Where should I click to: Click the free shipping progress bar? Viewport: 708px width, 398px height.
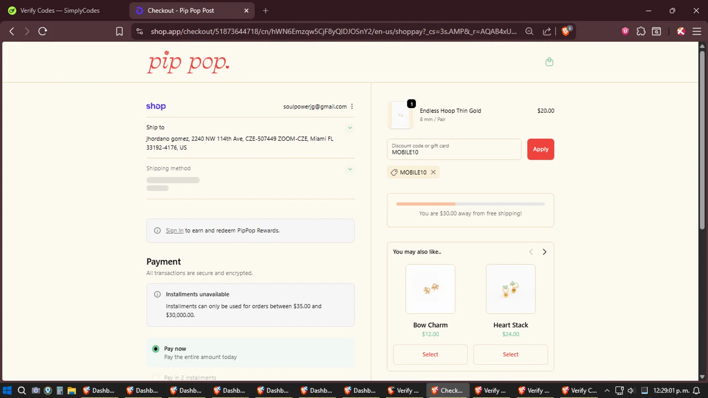[471, 204]
